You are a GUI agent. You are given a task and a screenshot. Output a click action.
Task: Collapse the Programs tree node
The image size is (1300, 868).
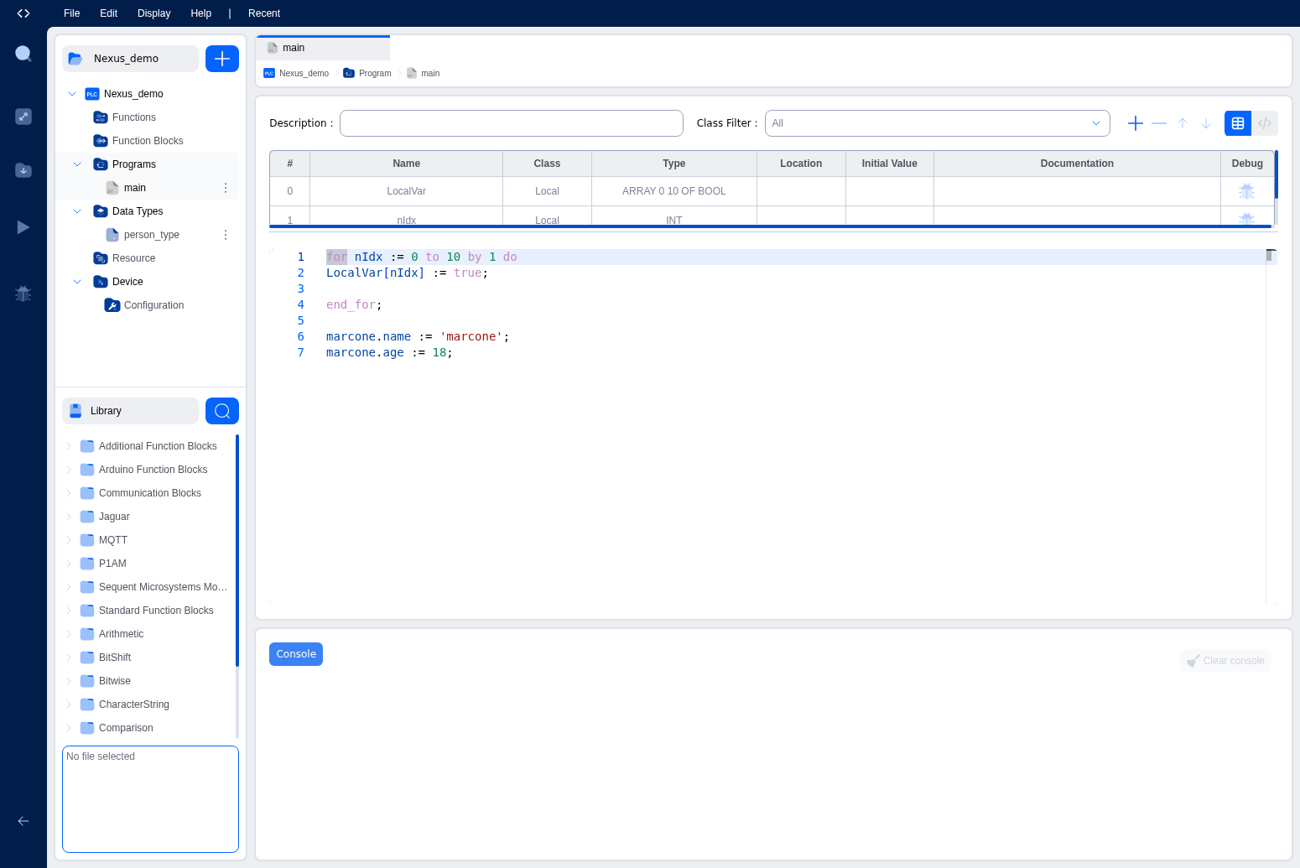[77, 164]
